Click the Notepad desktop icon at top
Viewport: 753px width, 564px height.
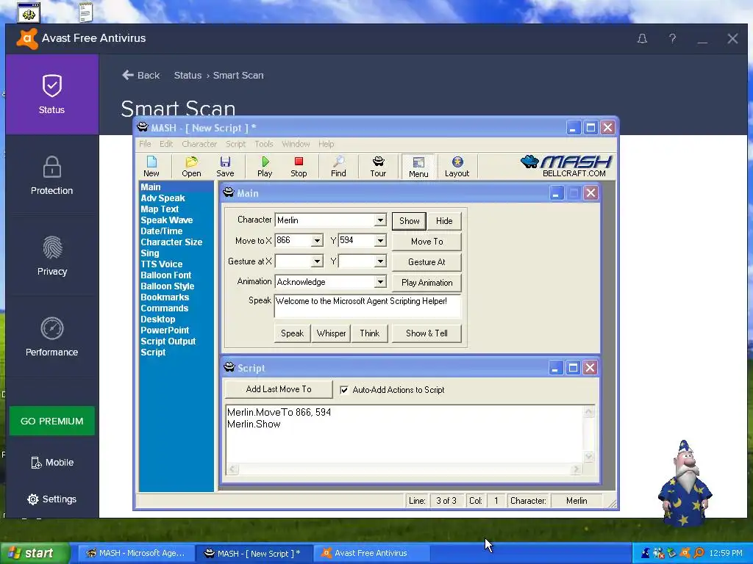point(85,12)
